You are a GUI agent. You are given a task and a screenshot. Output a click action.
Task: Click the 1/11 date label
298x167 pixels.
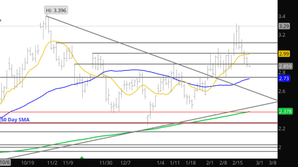[x=175, y=163]
